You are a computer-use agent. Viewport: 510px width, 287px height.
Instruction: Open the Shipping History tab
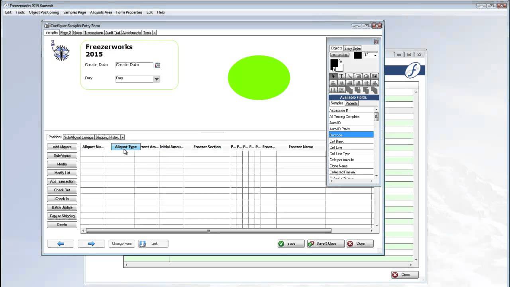point(108,137)
